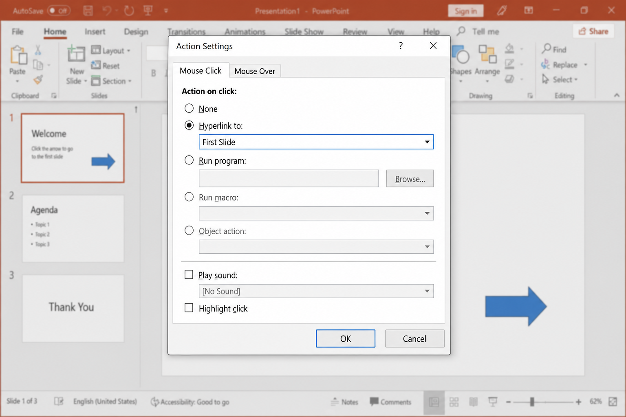Start presentation from beginning icon
626x417 pixels.
pyautogui.click(x=148, y=11)
